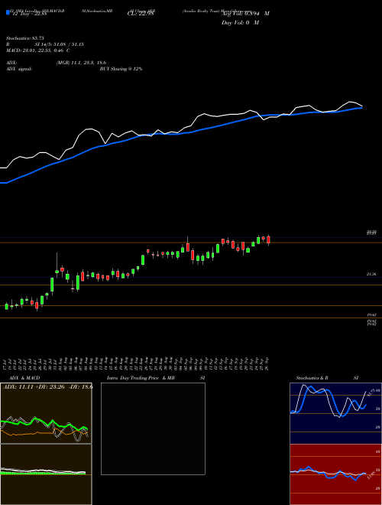Screen dimensions: 382x505
Task: Click the 'Intra Day Trading Price & MR' title
Action: [141, 378]
